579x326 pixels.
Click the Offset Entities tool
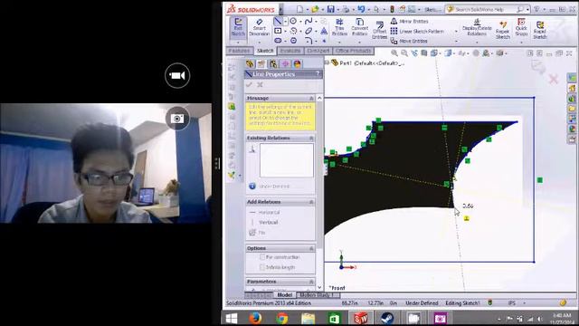(379, 30)
